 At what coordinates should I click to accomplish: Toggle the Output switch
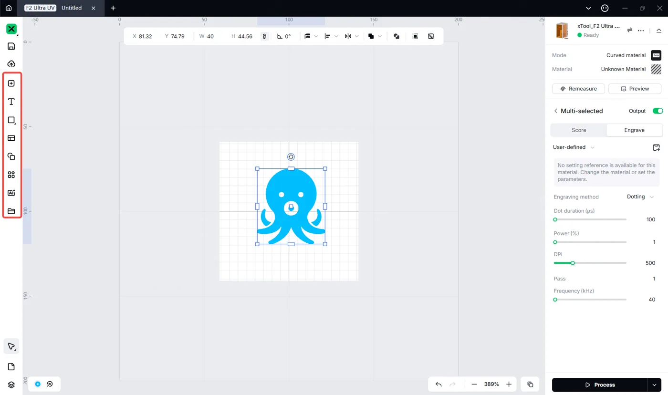tap(658, 111)
